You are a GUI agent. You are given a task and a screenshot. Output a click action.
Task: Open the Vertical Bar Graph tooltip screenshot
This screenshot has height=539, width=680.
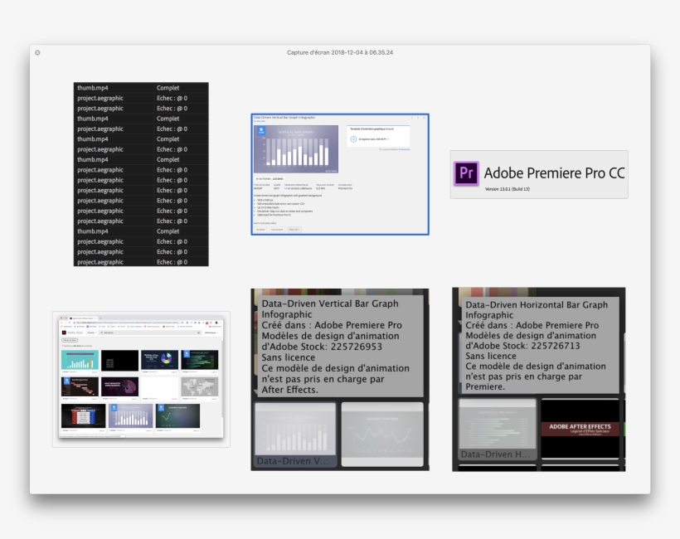(340, 380)
